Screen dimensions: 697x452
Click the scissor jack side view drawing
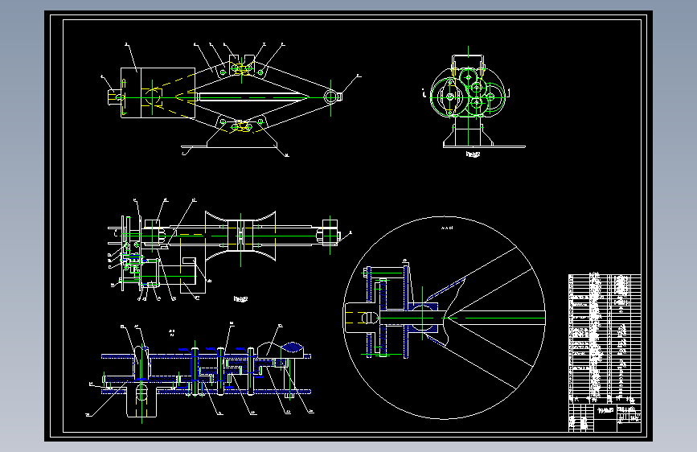[x=232, y=100]
